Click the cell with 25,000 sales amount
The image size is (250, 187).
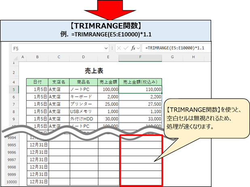coord(108,104)
